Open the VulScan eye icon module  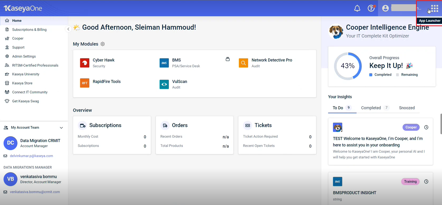pos(164,84)
